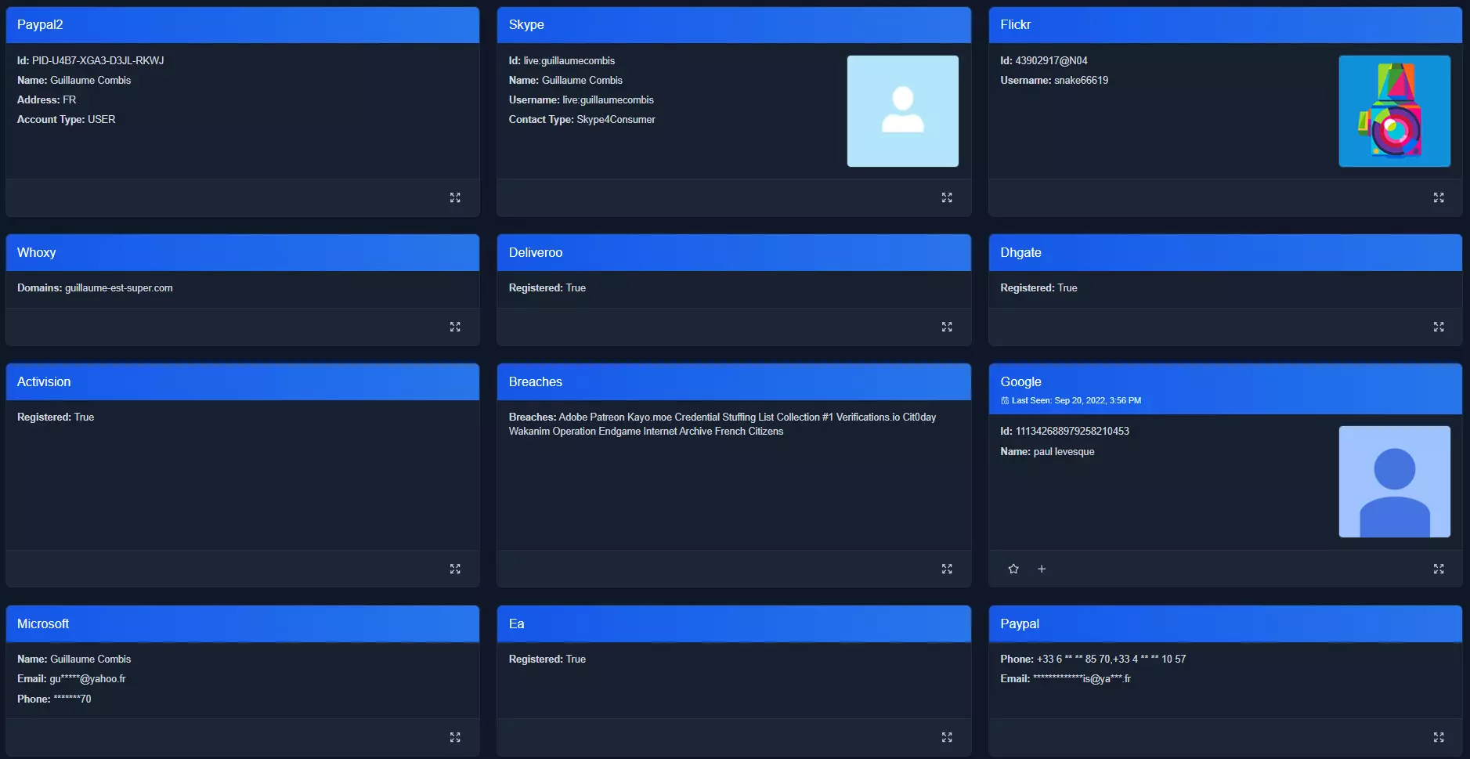Expand the Skype card

tap(947, 197)
